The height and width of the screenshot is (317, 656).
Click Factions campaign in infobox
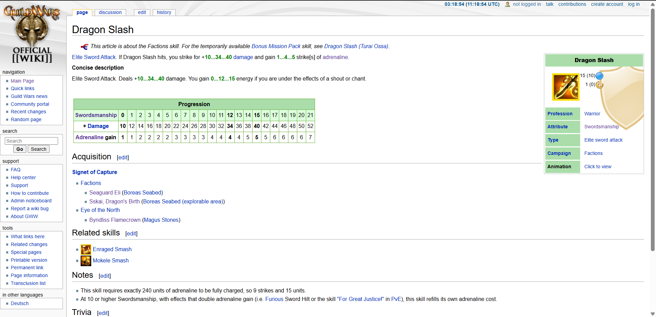(x=593, y=153)
